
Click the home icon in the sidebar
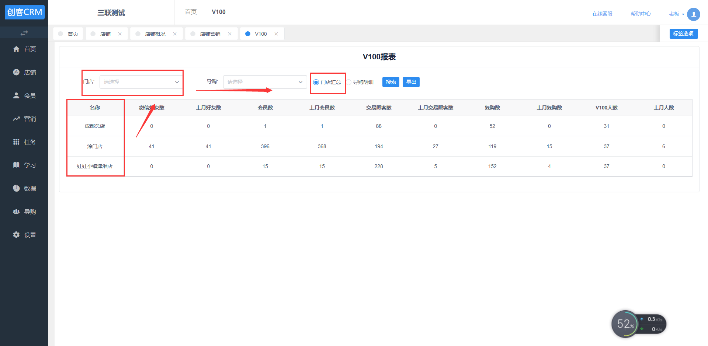click(x=16, y=49)
